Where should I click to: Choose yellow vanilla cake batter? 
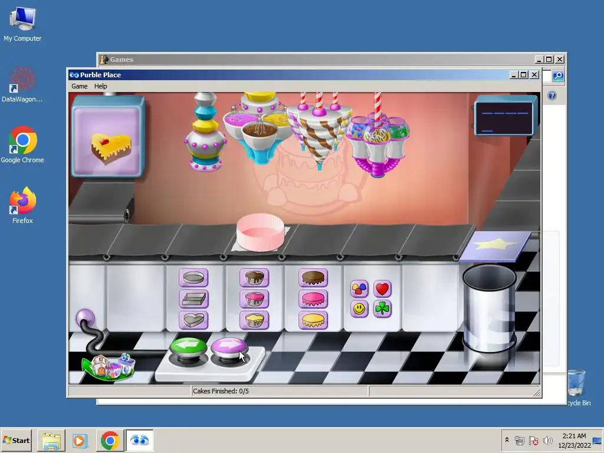(x=254, y=320)
